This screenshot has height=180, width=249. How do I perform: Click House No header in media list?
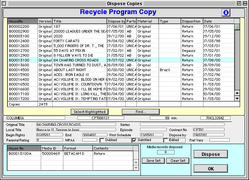click(24, 148)
